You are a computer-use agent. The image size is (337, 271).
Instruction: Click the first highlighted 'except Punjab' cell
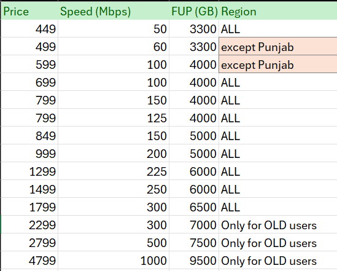click(278, 47)
